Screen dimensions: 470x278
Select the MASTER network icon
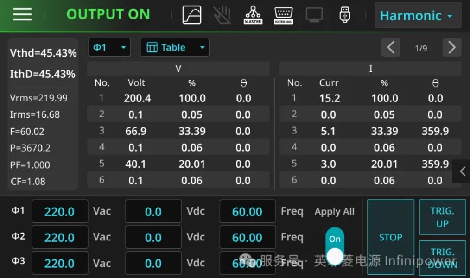(x=253, y=15)
